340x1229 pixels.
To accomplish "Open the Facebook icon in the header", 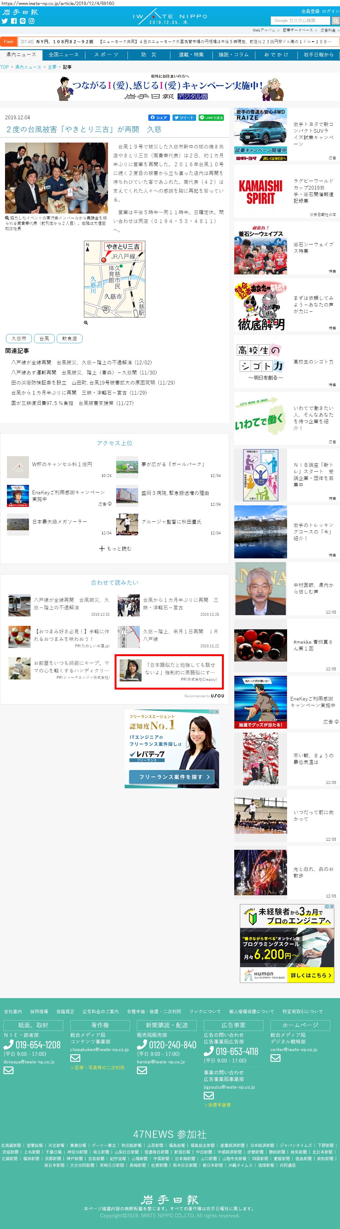I will point(14,21).
